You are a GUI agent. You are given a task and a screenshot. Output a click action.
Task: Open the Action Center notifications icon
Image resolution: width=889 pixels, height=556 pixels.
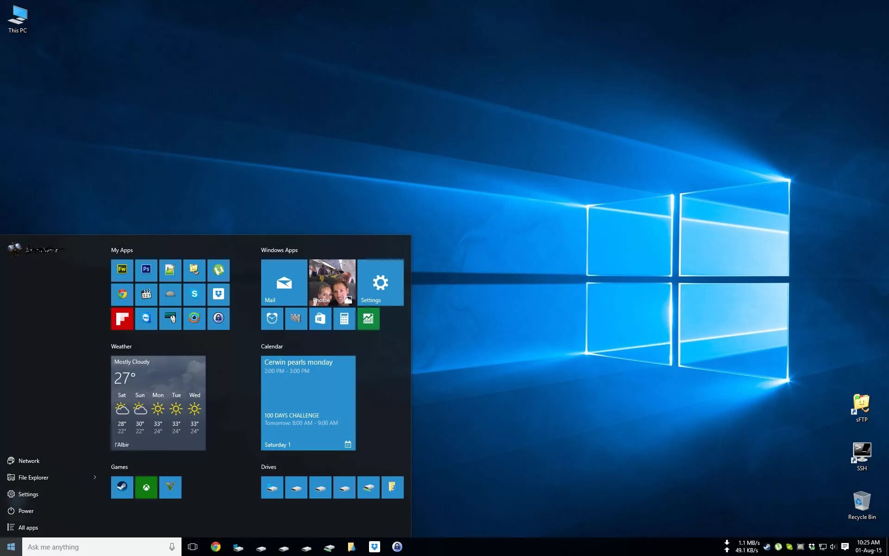pyautogui.click(x=845, y=547)
